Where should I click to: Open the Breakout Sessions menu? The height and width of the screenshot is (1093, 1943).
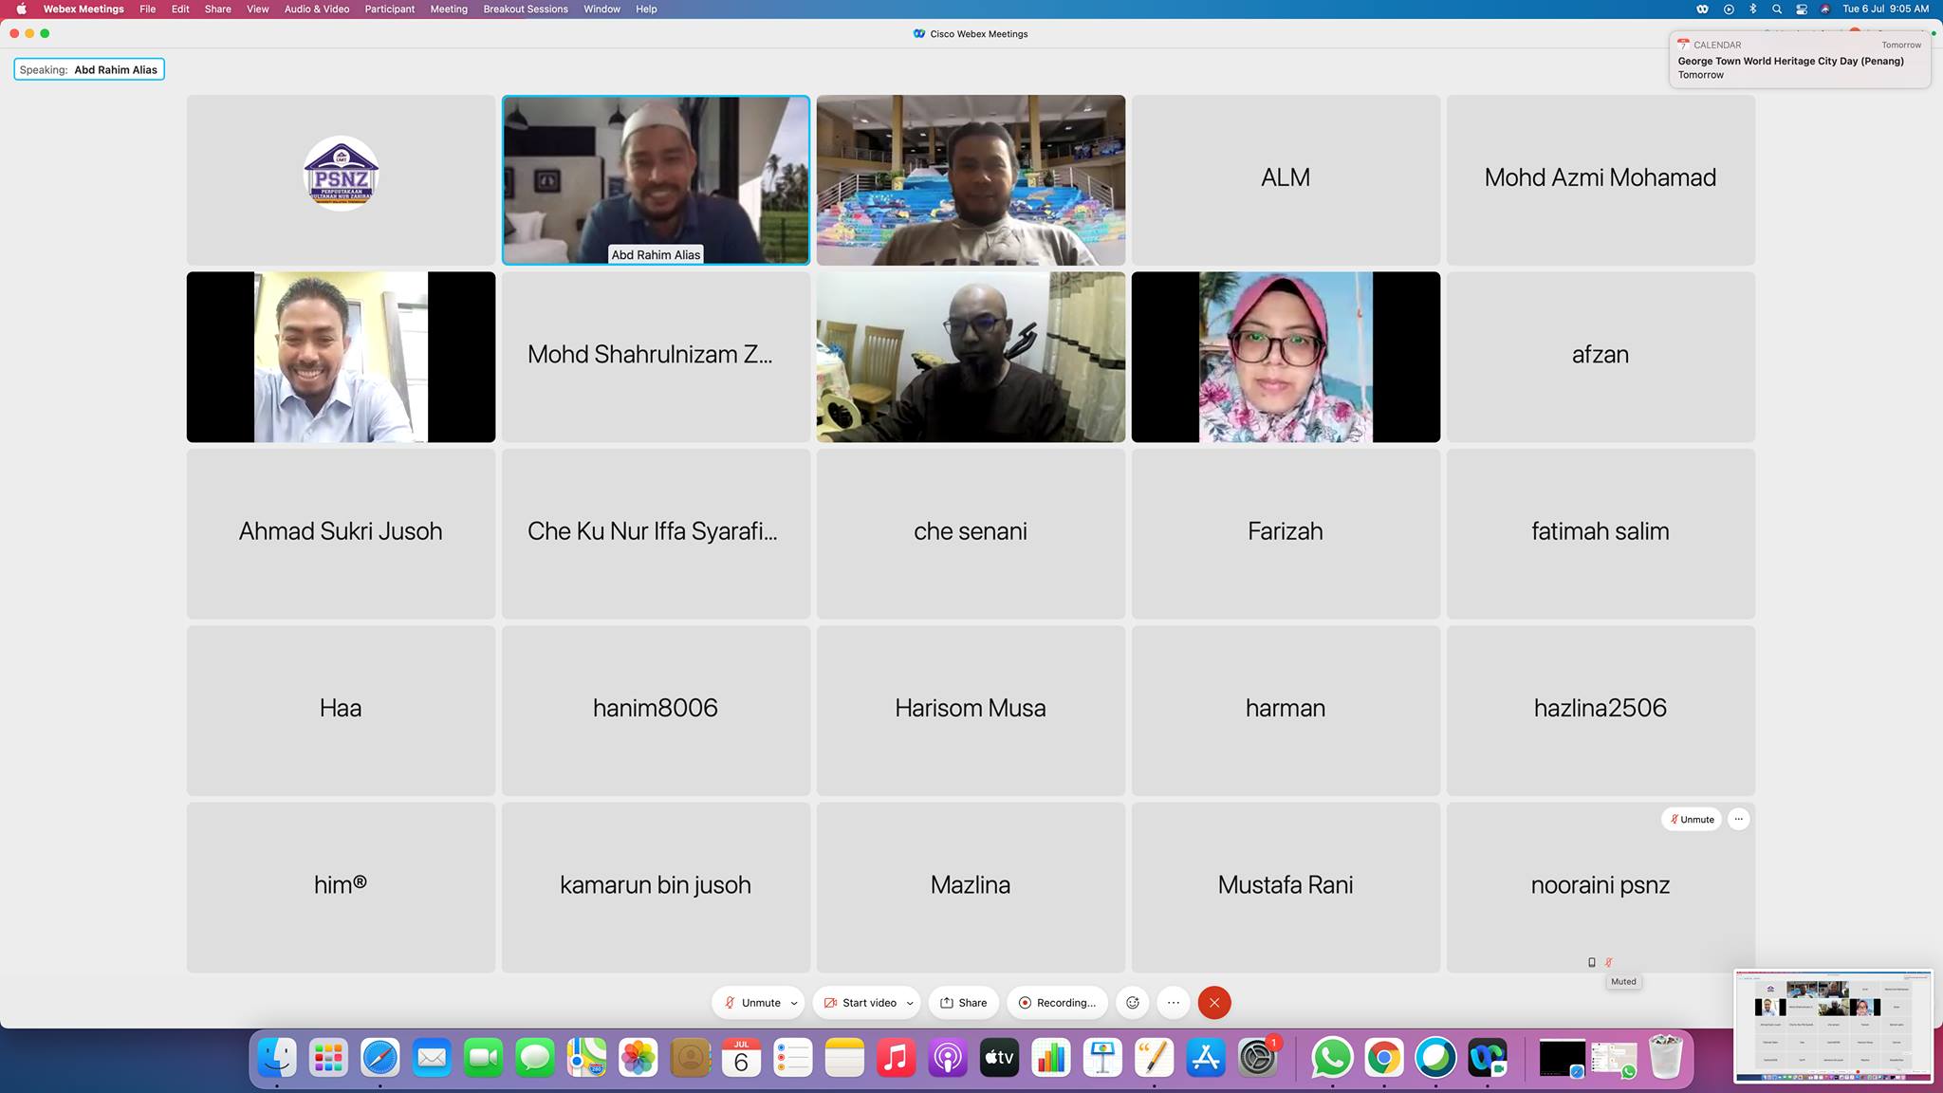(x=525, y=9)
